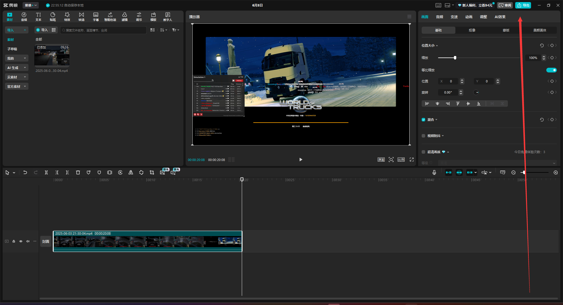
Task: Open the 贴纸 (Stickers) panel
Action: coord(53,17)
